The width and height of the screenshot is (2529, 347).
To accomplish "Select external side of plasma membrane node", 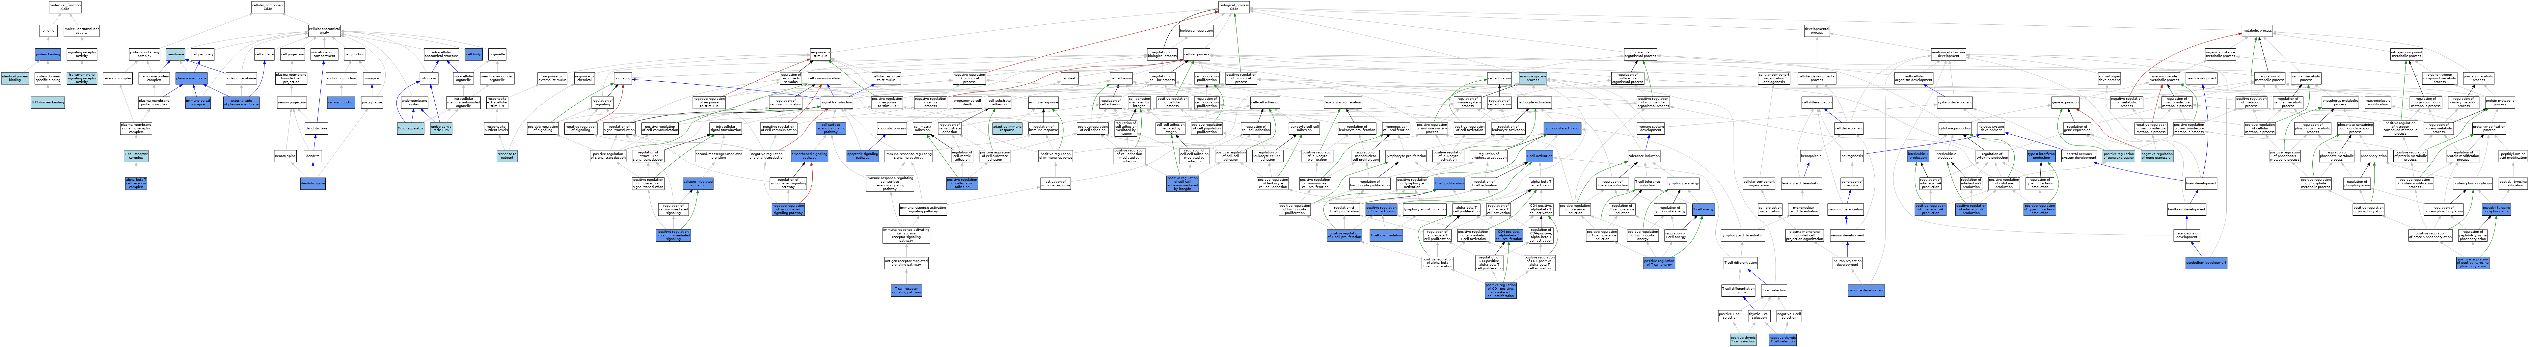I will (x=240, y=102).
